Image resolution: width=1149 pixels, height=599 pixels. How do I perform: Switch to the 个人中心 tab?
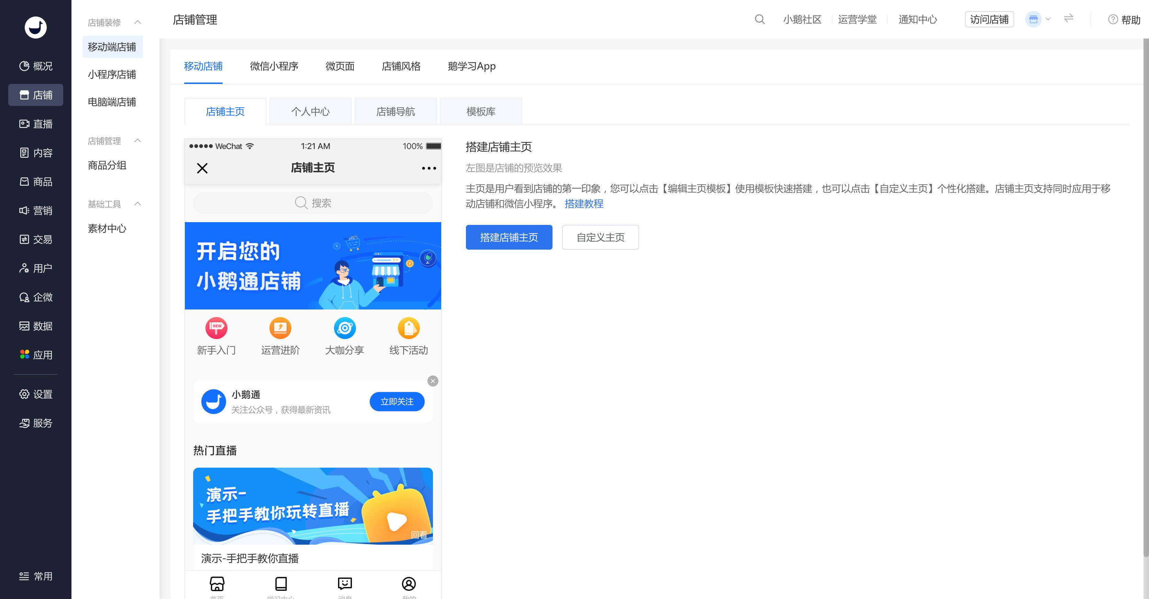click(311, 112)
